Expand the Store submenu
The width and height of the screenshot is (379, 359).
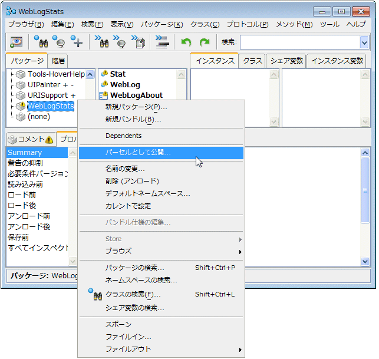(x=240, y=239)
